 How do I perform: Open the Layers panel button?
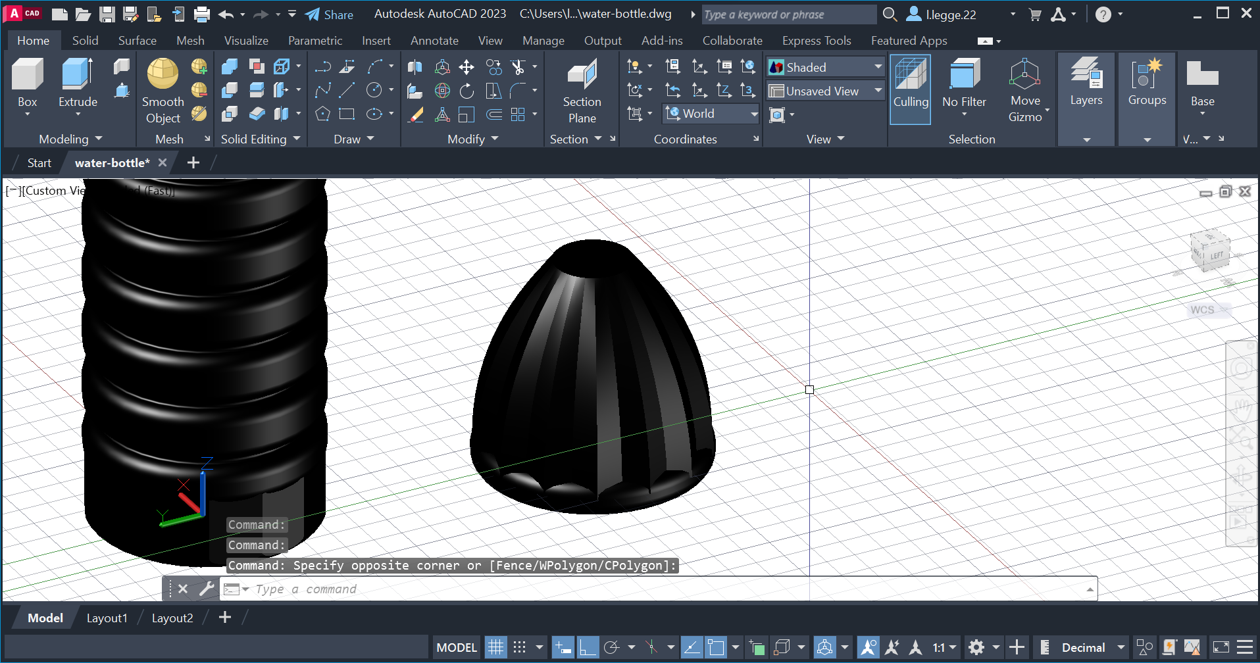1086,99
